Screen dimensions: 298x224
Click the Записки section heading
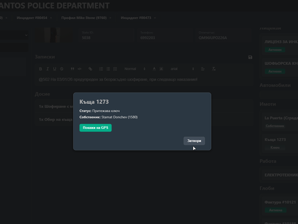[x=45, y=57]
